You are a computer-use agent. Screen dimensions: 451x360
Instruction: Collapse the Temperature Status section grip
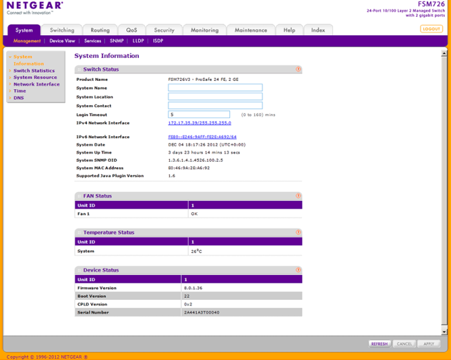pos(79,233)
